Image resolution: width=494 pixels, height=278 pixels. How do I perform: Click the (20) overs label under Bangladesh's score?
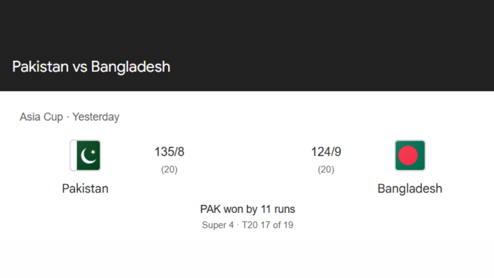[x=326, y=169]
